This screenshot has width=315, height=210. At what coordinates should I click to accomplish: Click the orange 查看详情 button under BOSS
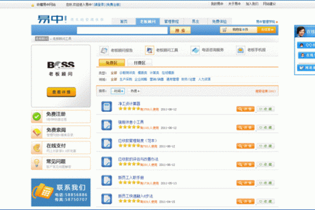[61, 92]
